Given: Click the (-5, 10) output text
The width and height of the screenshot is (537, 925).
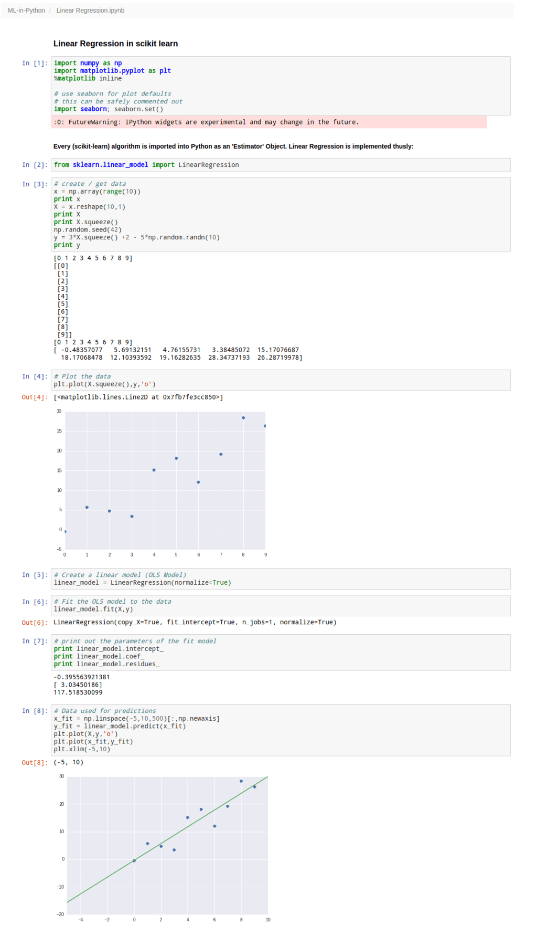Looking at the screenshot, I should (69, 763).
